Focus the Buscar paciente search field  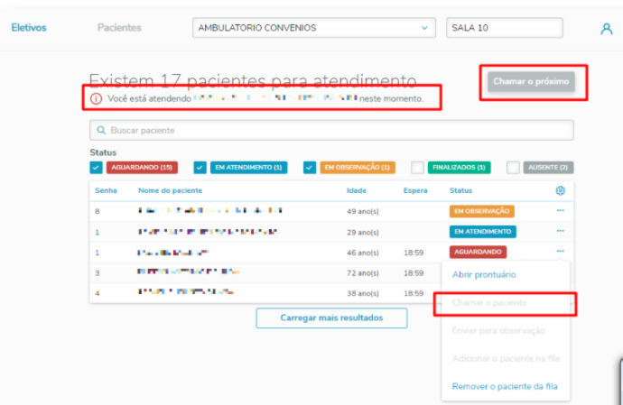pyautogui.click(x=331, y=130)
